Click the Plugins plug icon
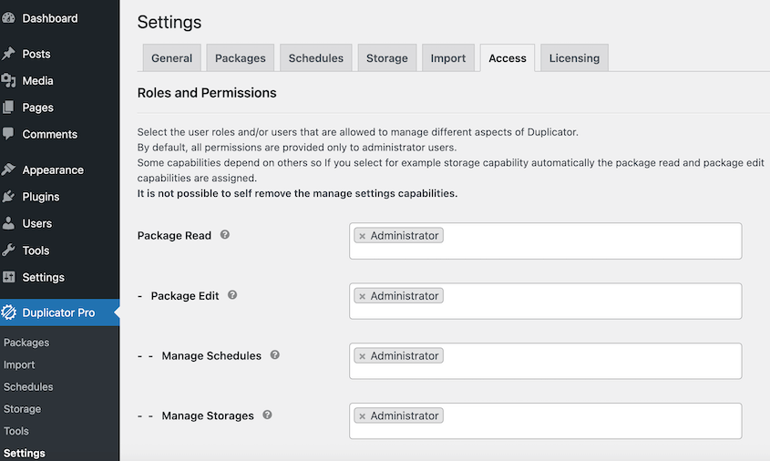 tap(8, 197)
